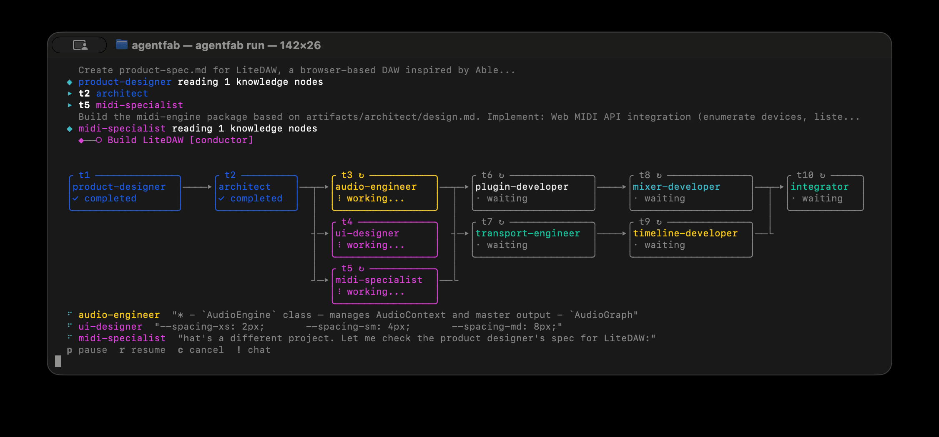Expand the t2 architect disclosure triangle
The width and height of the screenshot is (939, 437).
(70, 94)
